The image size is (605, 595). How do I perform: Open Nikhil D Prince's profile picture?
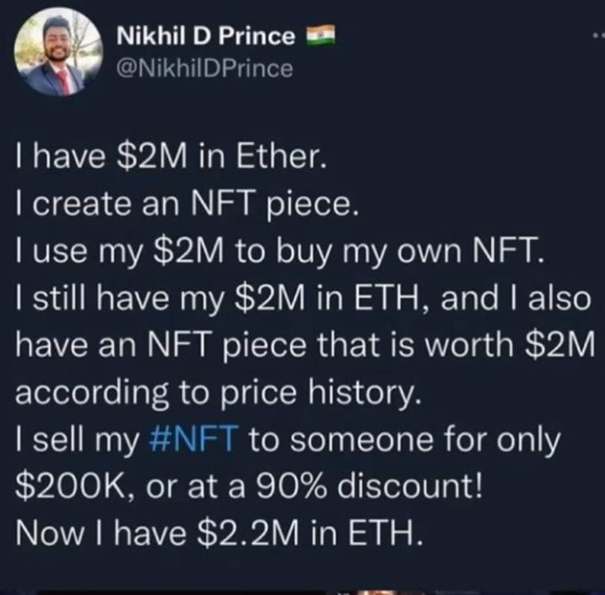tap(59, 52)
